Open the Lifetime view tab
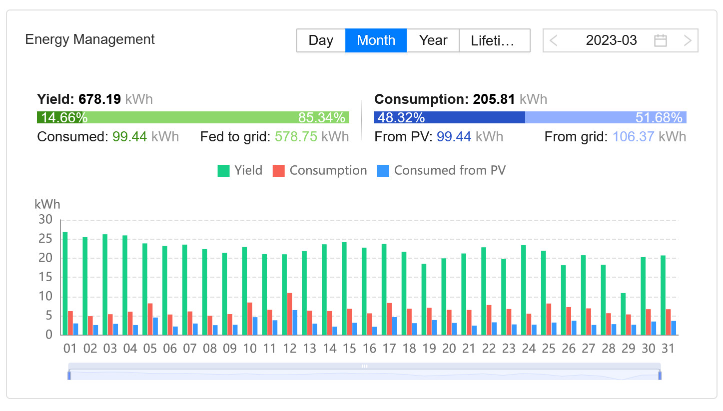The image size is (723, 411). [x=494, y=40]
